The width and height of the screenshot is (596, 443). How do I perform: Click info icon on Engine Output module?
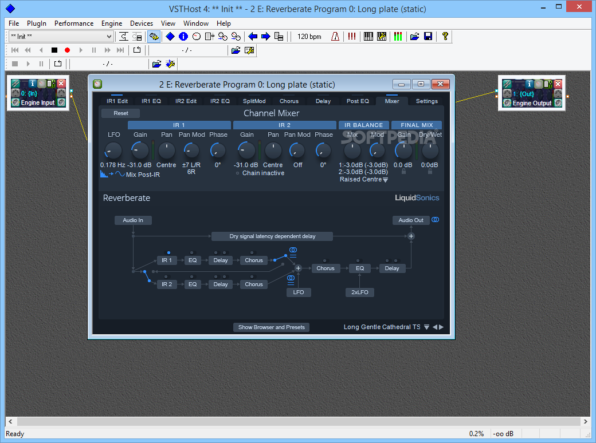tap(530, 84)
